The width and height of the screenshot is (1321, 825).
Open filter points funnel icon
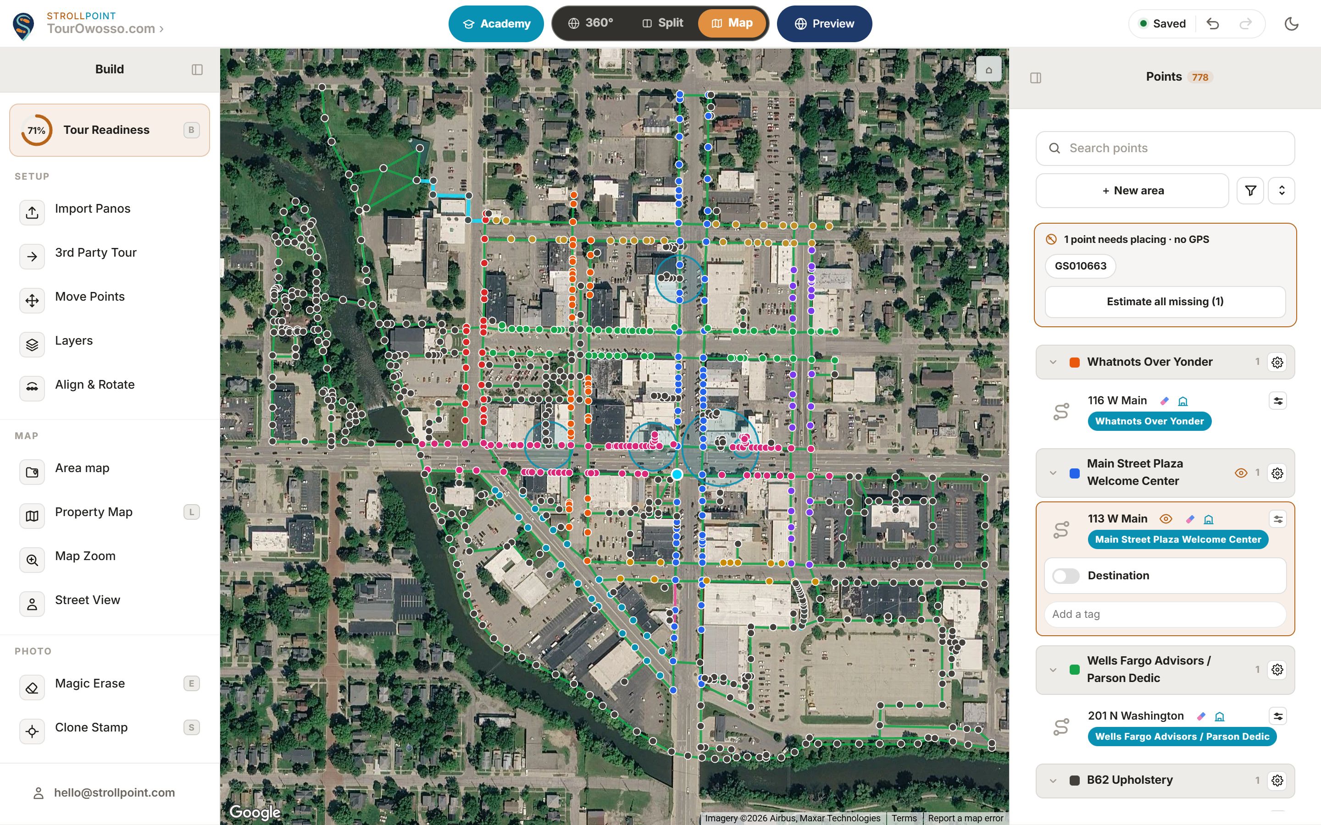point(1250,191)
